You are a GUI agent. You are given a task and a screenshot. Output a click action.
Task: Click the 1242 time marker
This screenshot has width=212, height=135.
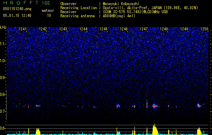pos(43,29)
